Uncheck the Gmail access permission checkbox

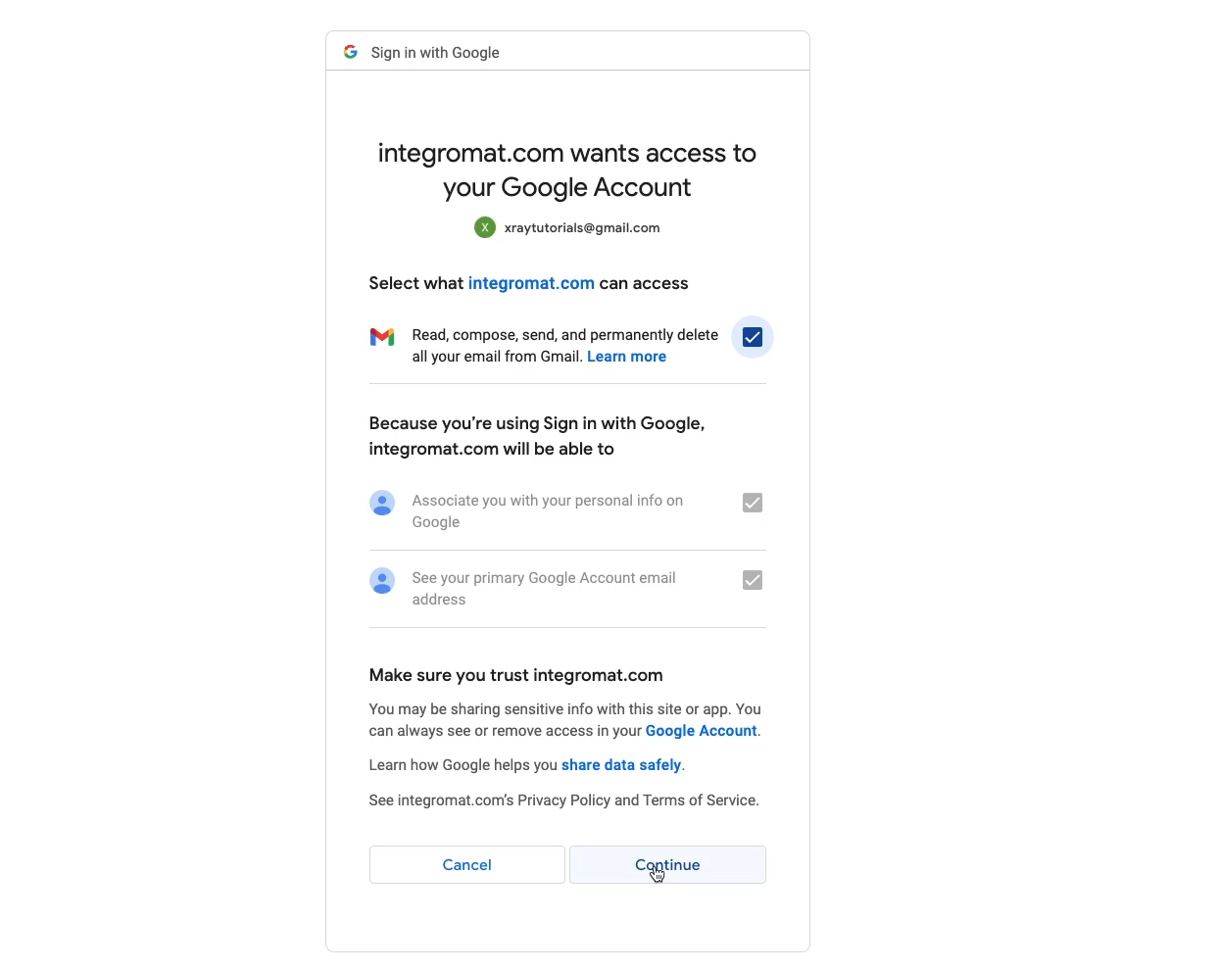753,337
